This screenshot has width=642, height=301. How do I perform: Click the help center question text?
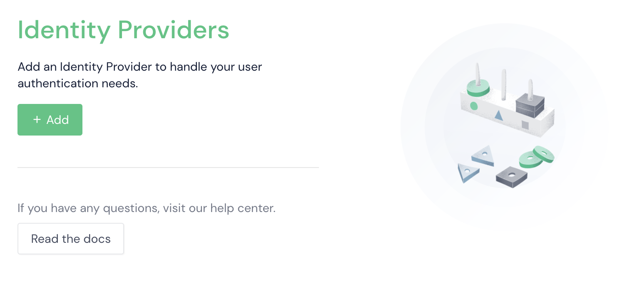[x=147, y=207]
